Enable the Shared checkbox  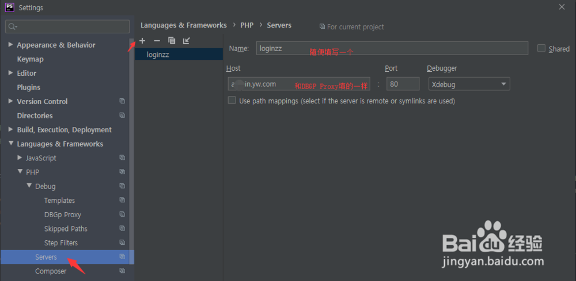[541, 48]
